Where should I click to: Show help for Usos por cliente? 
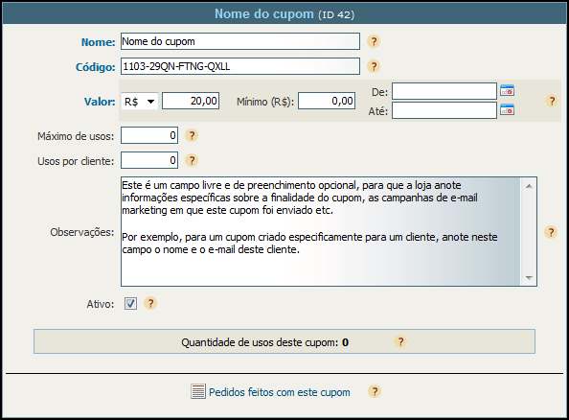pos(192,160)
